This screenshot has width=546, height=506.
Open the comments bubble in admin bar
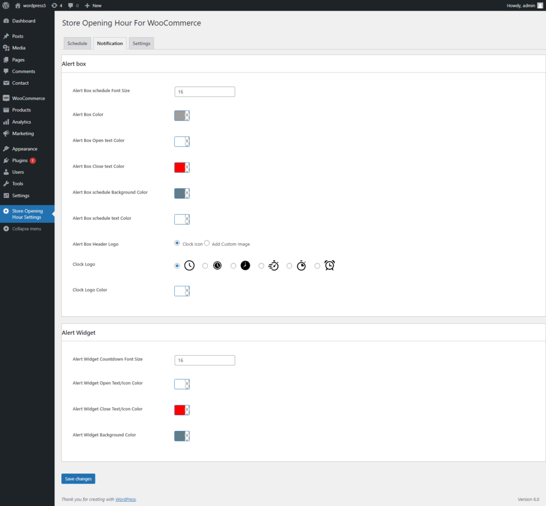coord(73,5)
